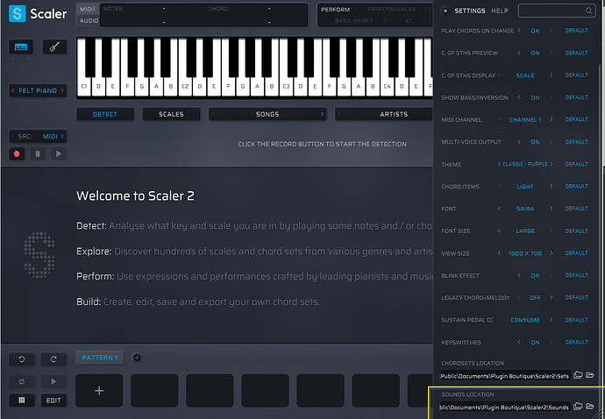Toggle C. of 5ths Preview ON value
Viewport: 605px width, 419px height.
(x=535, y=53)
